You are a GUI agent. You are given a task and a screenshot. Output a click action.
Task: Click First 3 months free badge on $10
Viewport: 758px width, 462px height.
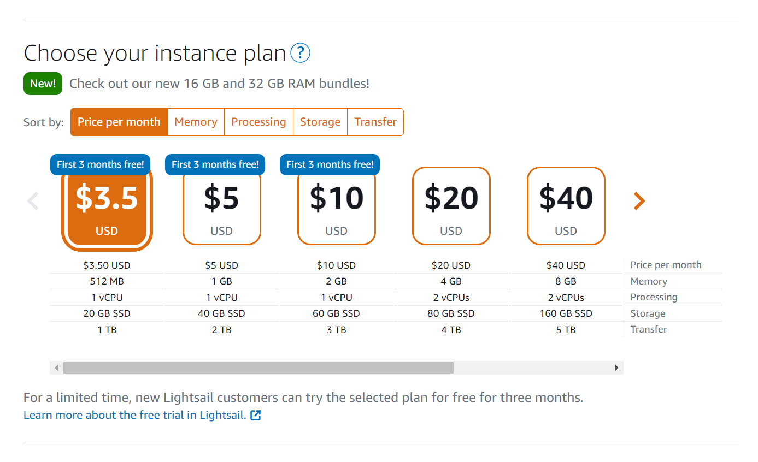coord(330,164)
